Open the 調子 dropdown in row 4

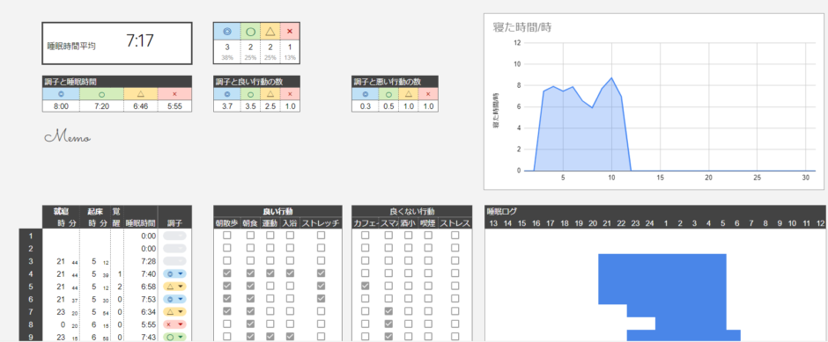[x=174, y=273]
